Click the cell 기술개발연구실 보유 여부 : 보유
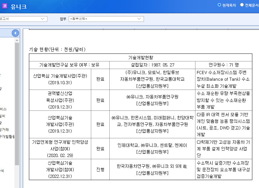The width and height of the screenshot is (259, 188). 69,65
